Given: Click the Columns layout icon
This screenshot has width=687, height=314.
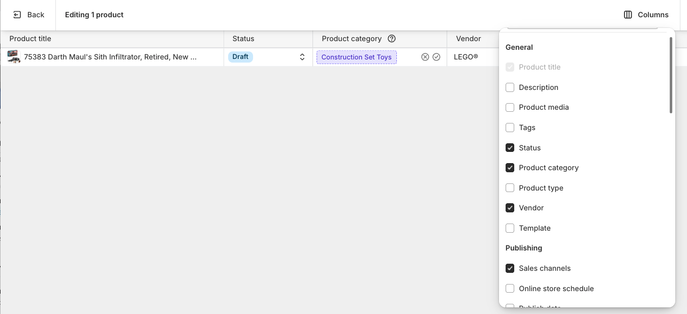Looking at the screenshot, I should 628,15.
